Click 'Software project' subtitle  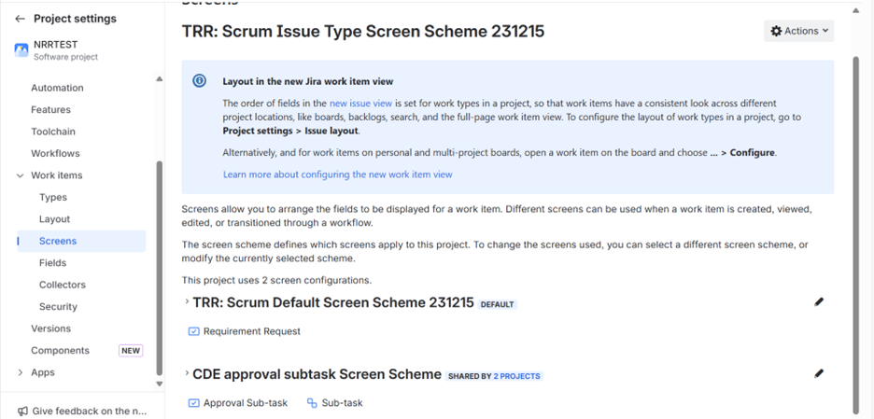tap(65, 57)
